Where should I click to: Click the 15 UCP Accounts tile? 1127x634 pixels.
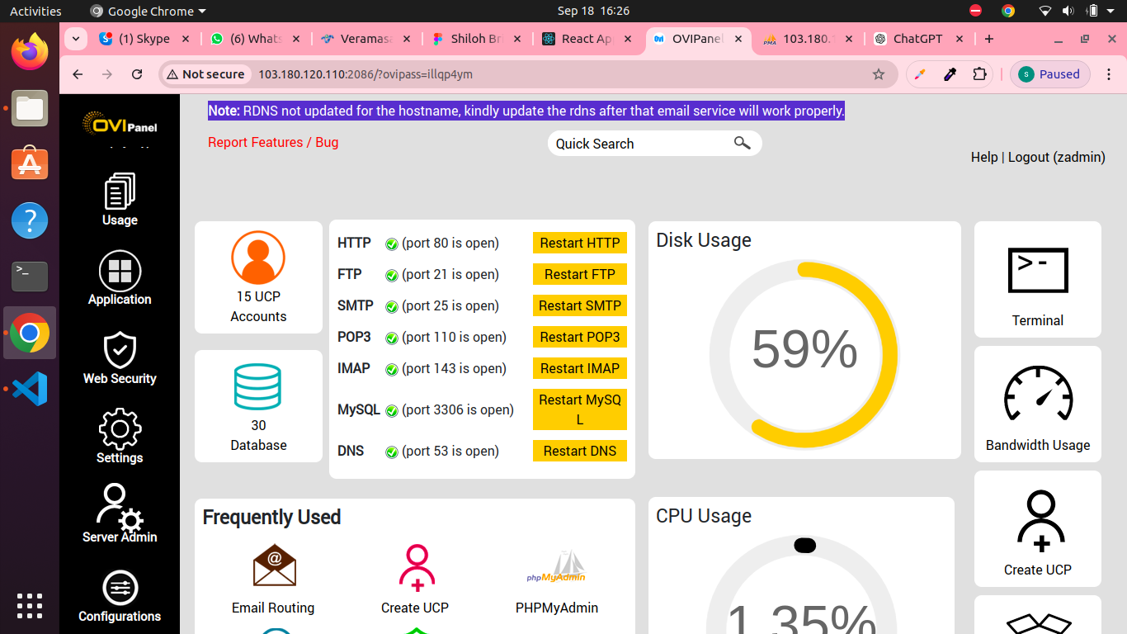(x=258, y=258)
